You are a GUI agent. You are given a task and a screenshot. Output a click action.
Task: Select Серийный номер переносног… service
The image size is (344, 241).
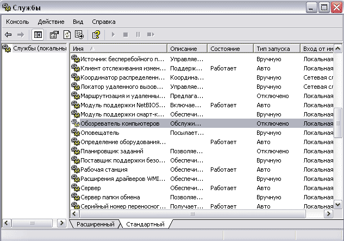[x=123, y=206]
